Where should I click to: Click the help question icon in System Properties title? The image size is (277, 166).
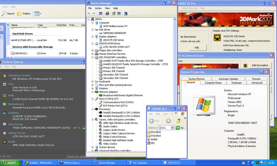coord(261,72)
